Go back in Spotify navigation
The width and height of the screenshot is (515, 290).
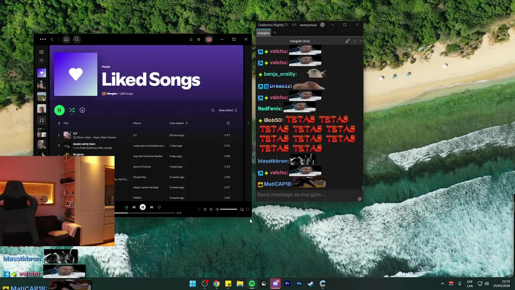(52, 39)
